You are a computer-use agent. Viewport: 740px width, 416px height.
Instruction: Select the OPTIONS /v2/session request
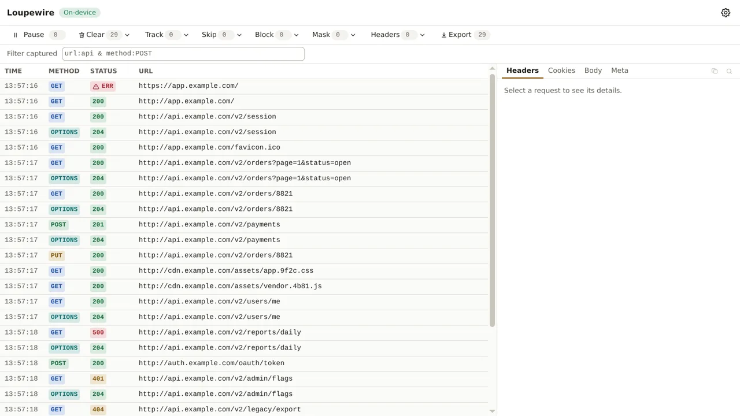pyautogui.click(x=244, y=132)
